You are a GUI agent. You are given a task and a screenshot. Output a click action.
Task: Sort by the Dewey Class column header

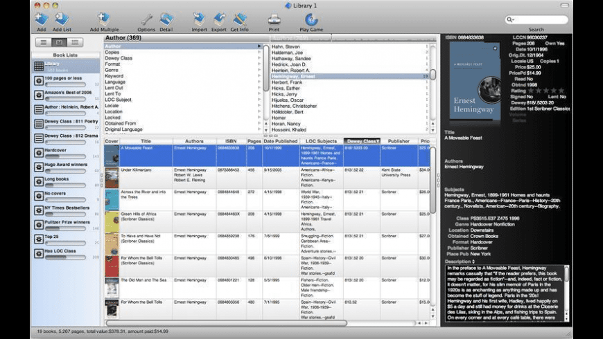tap(362, 141)
